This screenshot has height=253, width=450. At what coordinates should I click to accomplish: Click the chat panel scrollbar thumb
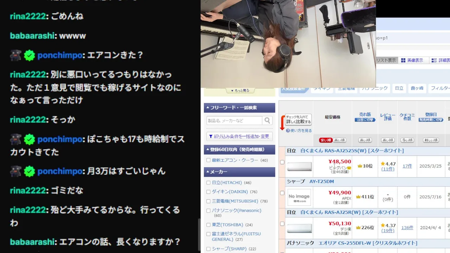coord(199,234)
